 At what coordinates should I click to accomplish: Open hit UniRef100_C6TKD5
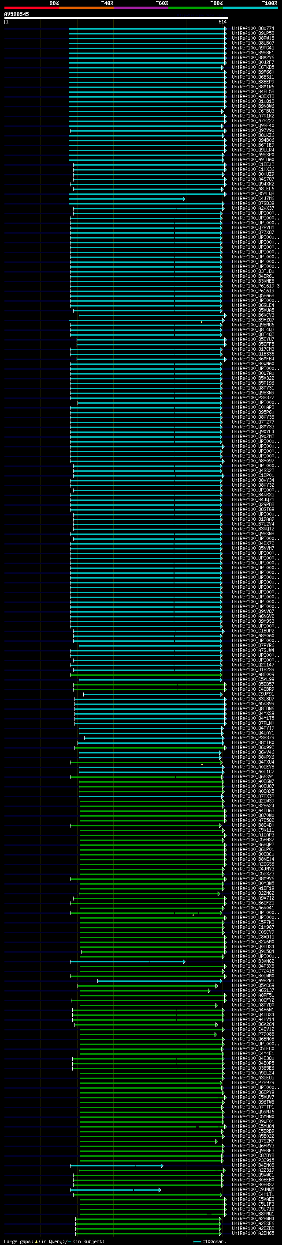pos(253,67)
